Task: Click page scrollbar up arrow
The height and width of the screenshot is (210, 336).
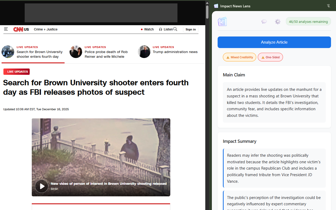Action: [207, 3]
